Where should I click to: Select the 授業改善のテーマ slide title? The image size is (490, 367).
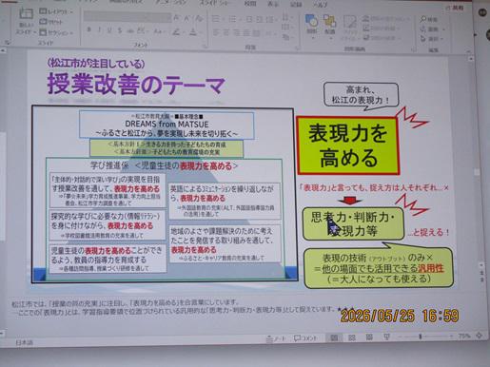[136, 85]
